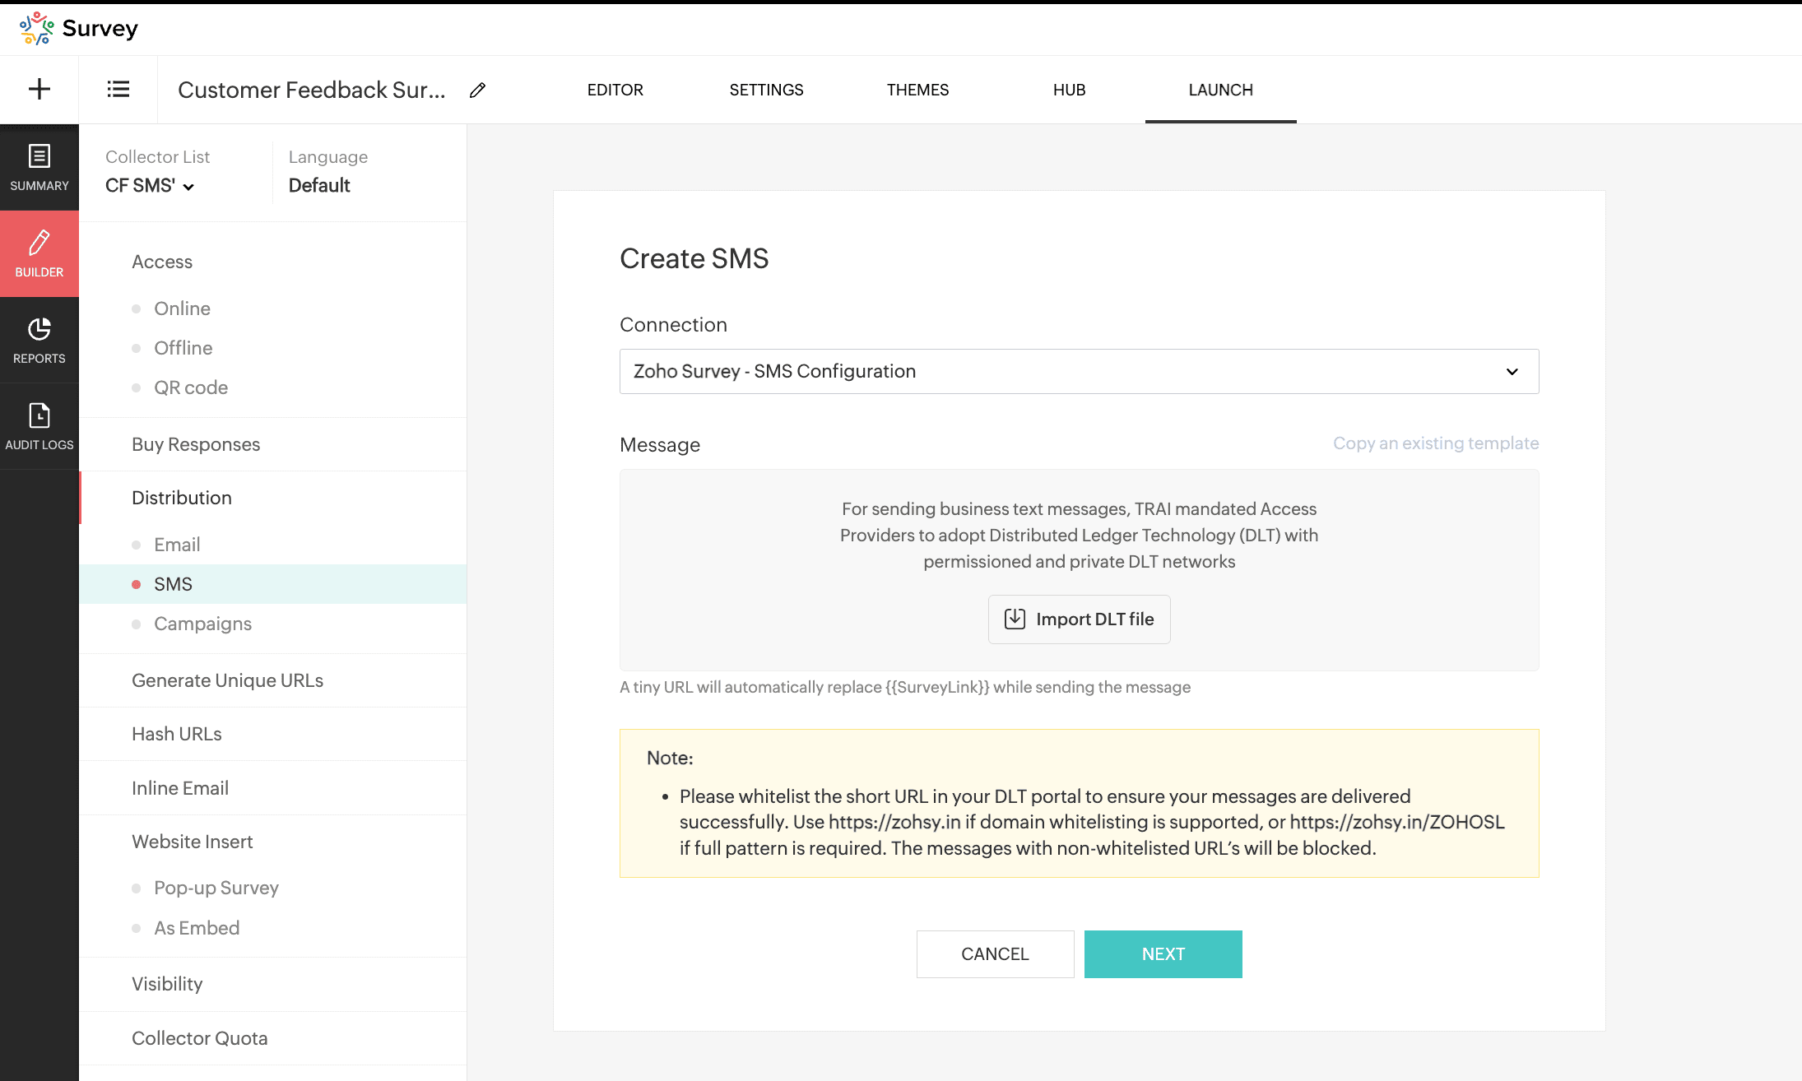Click the pencil icon to rename survey
This screenshot has width=1802, height=1081.
point(477,90)
